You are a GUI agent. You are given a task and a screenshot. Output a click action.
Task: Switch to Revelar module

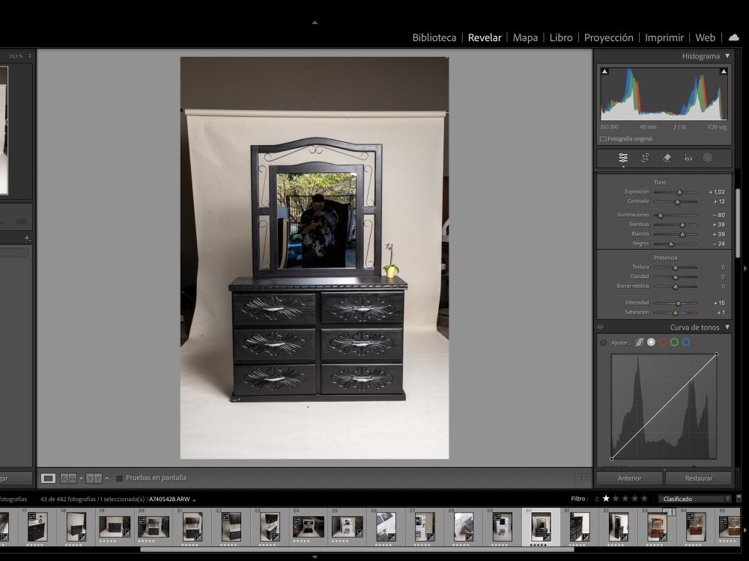tap(485, 37)
